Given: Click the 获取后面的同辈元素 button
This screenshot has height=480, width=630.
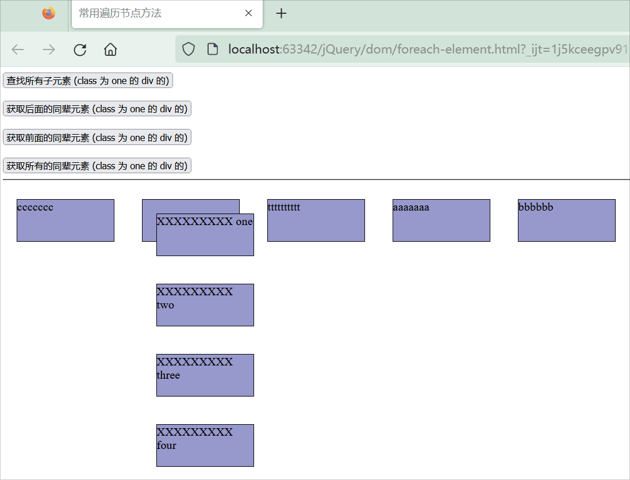Looking at the screenshot, I should point(97,109).
